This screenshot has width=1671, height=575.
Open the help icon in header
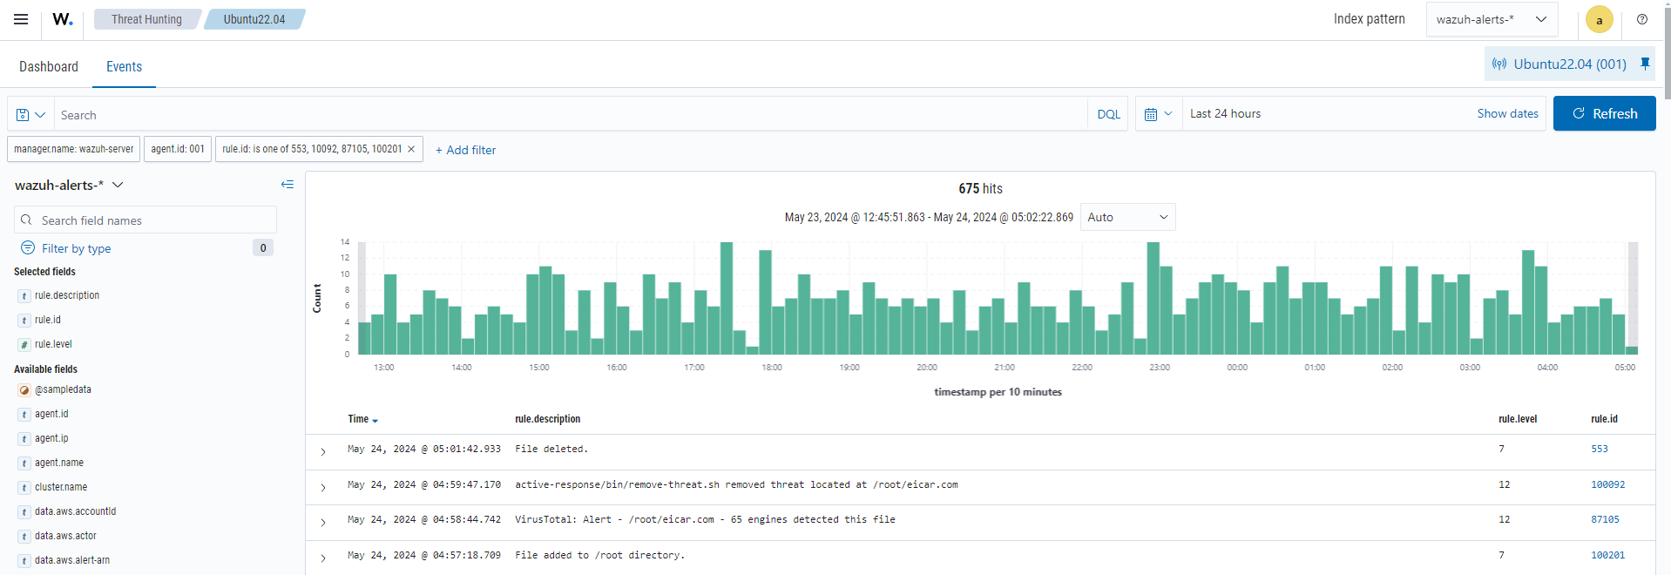[1641, 19]
